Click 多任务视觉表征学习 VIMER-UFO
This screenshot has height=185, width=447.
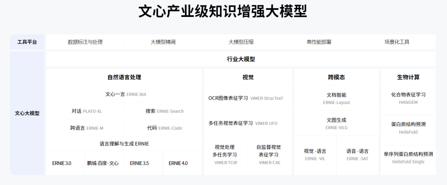(x=248, y=123)
